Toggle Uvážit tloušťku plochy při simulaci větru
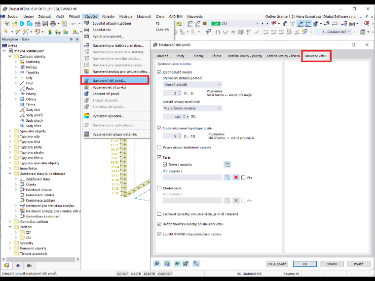The image size is (375, 281). tap(159, 224)
